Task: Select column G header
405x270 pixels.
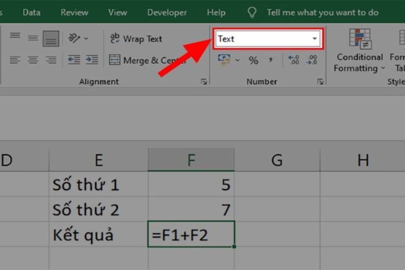Action: [x=277, y=159]
